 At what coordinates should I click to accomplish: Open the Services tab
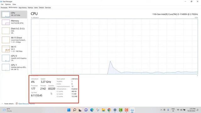[x=48, y=8]
